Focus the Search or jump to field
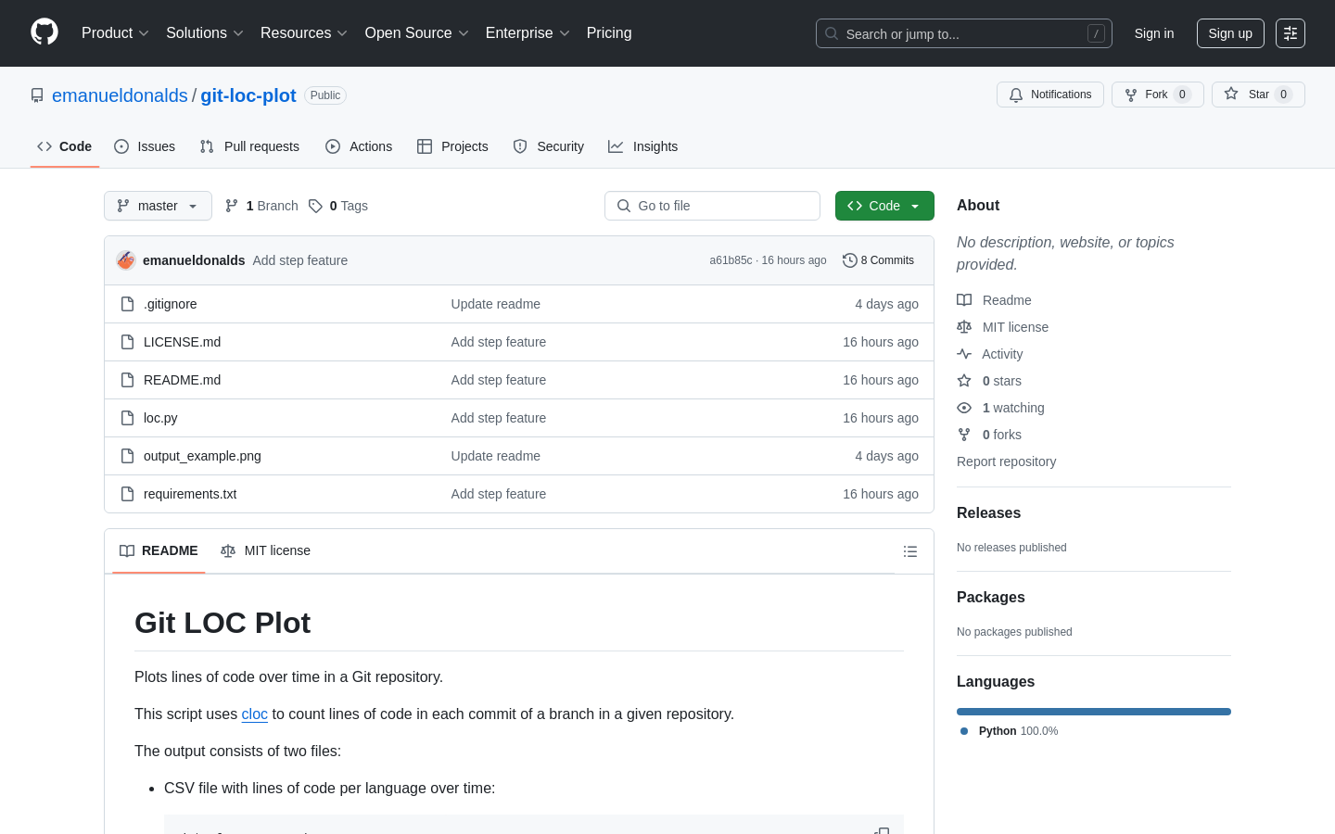The width and height of the screenshot is (1335, 834). [964, 33]
